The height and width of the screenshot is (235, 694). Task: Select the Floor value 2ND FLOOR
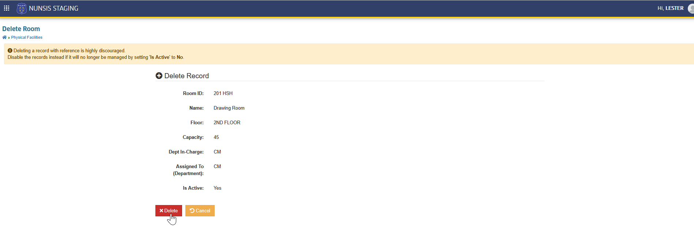pos(227,122)
